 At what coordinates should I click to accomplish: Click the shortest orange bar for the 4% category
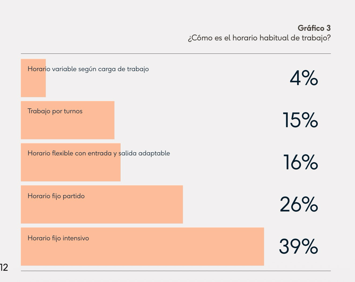tap(33, 86)
